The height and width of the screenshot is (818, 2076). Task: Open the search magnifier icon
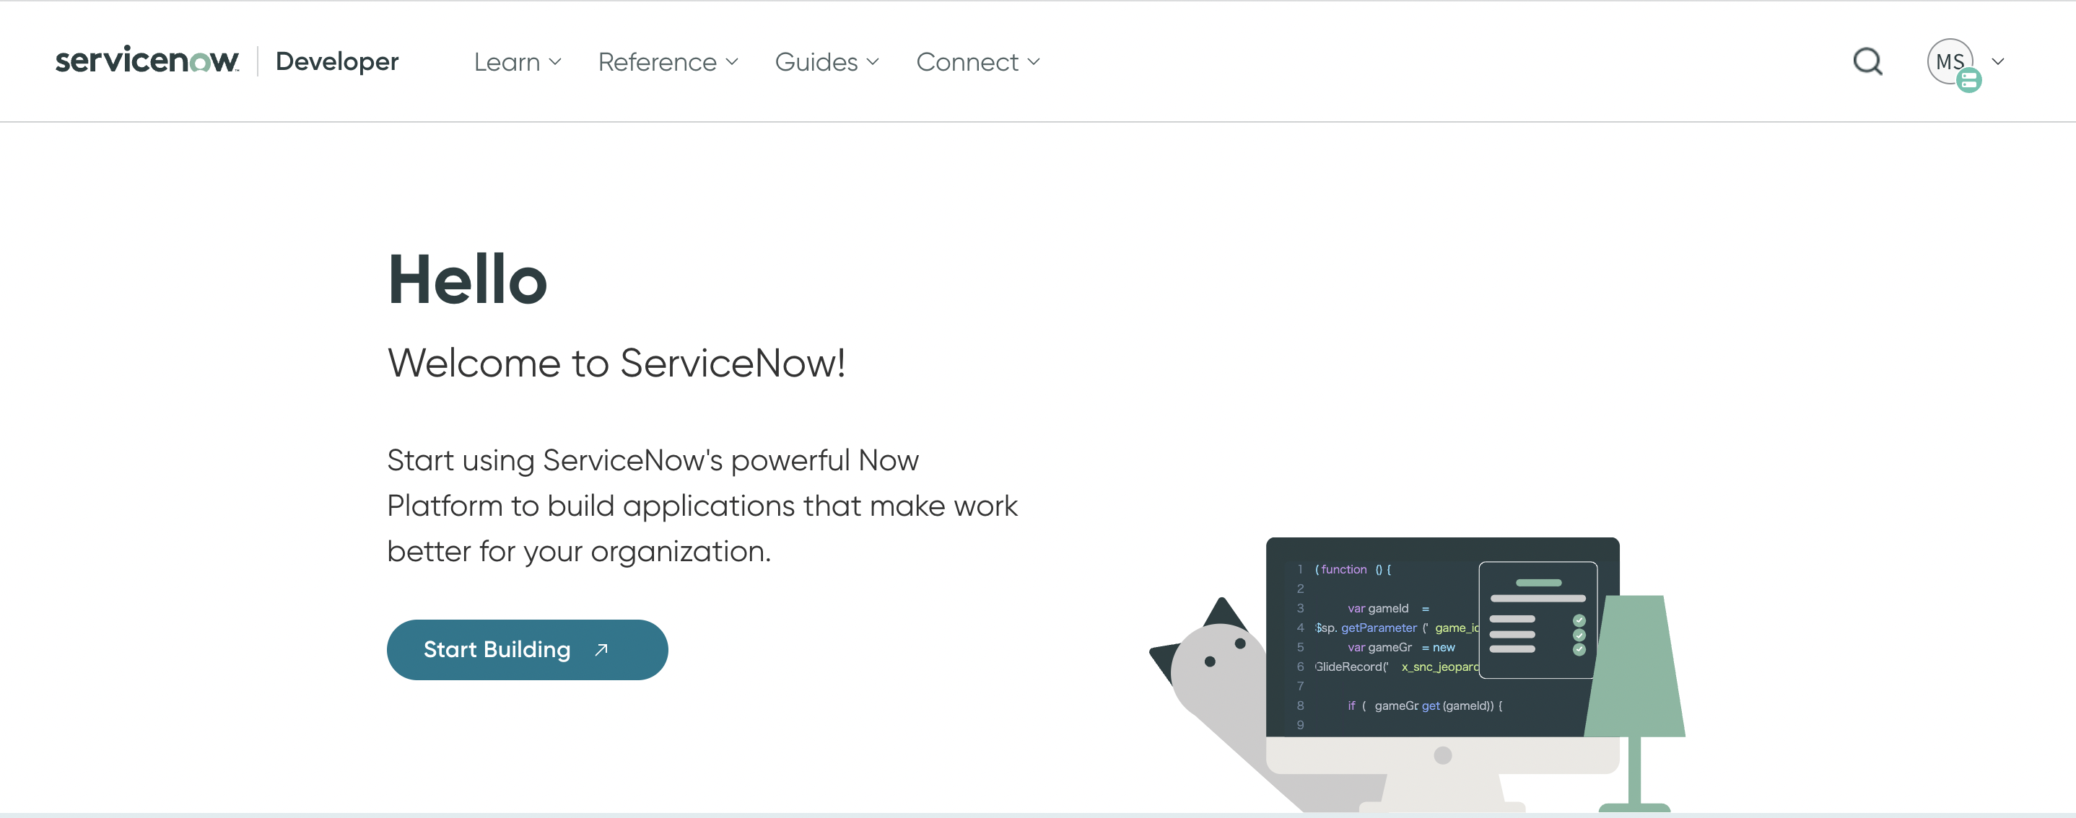(x=1867, y=62)
